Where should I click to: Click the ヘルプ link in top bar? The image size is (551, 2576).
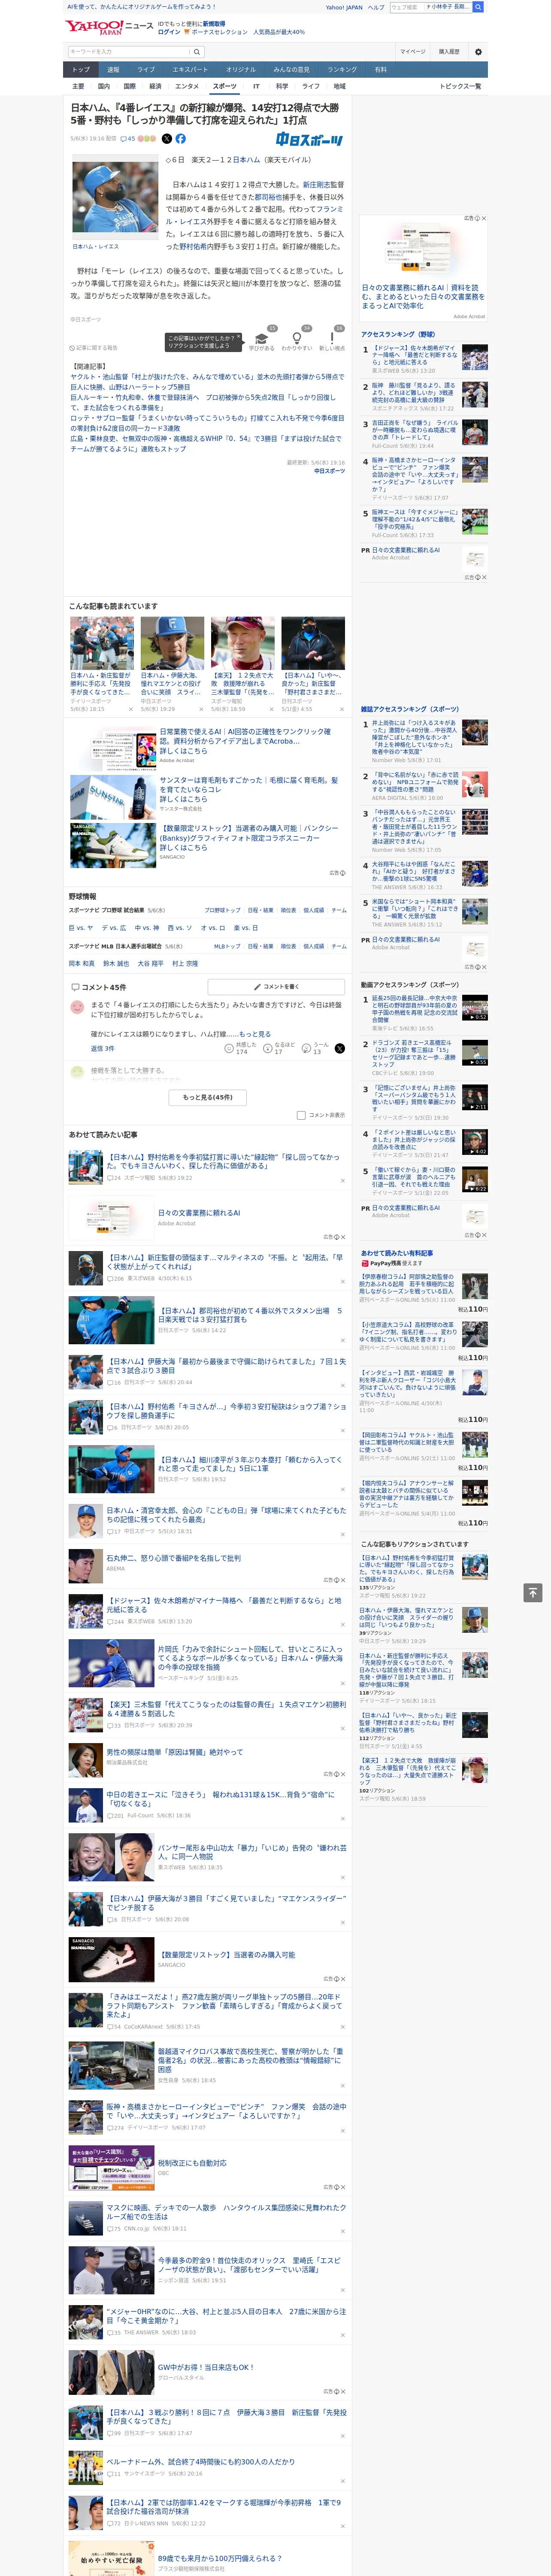click(376, 7)
